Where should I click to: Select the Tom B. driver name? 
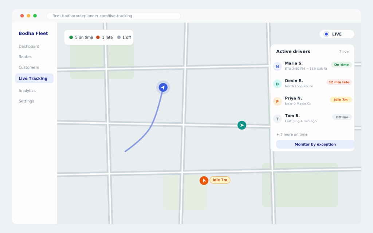tap(292, 116)
